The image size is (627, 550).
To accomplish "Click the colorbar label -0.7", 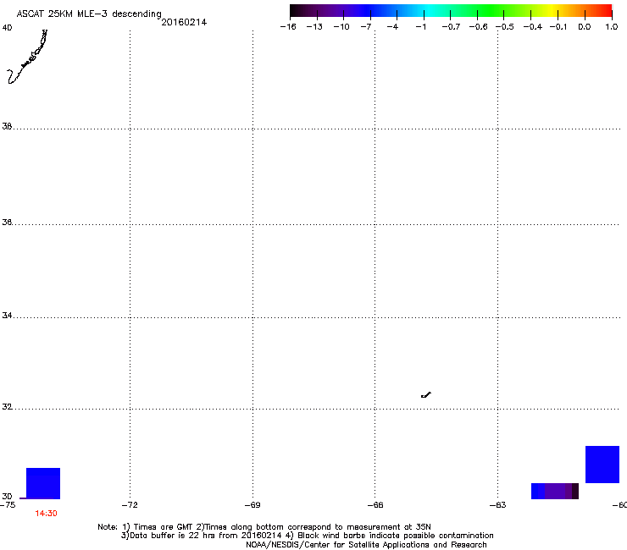I will tap(451, 27).
